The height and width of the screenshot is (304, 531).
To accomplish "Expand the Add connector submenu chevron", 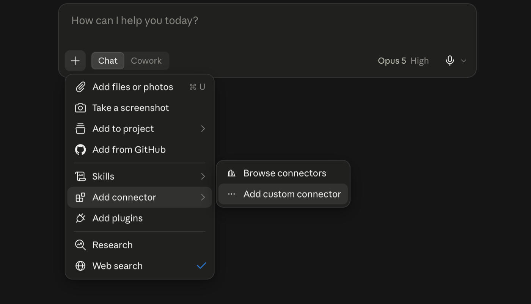I will [x=203, y=197].
